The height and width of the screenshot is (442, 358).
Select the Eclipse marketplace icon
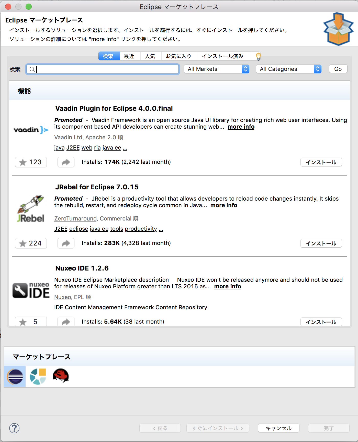(15, 376)
